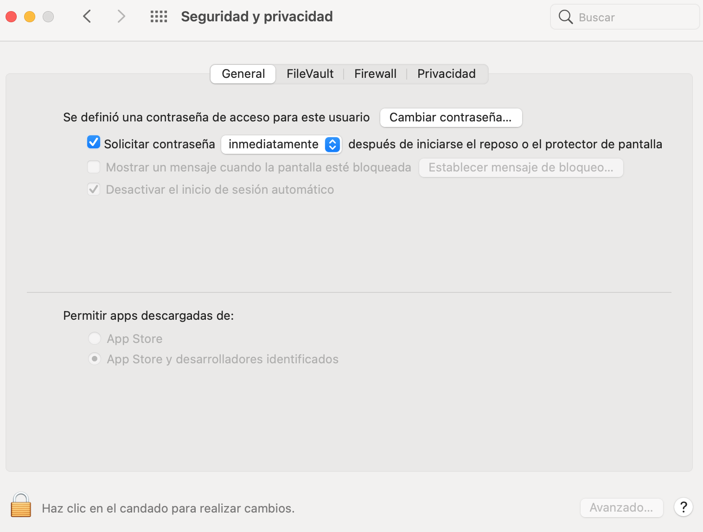Image resolution: width=703 pixels, height=532 pixels.
Task: Minimize the window with the yellow button
Action: tap(30, 17)
